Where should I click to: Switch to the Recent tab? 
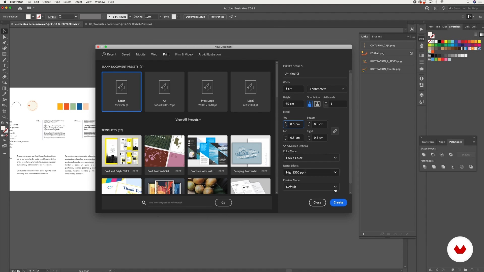(x=109, y=54)
